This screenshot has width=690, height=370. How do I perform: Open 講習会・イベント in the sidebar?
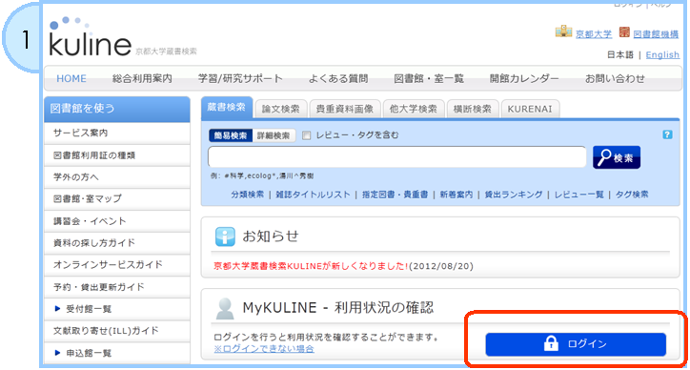pyautogui.click(x=117, y=221)
